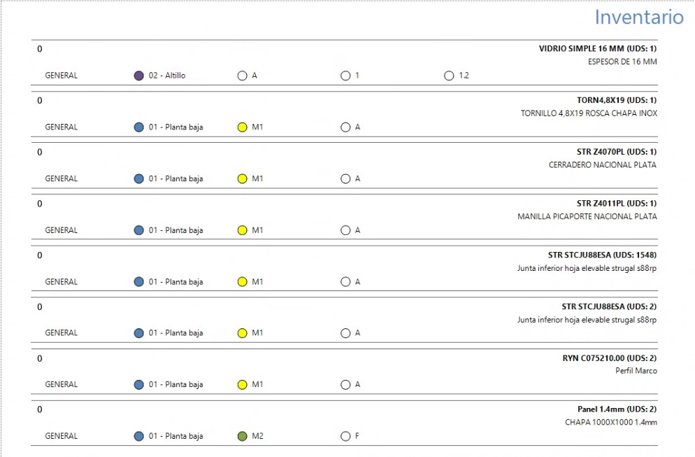Click yellow M1 circle in UDS: 1548 row

click(242, 282)
